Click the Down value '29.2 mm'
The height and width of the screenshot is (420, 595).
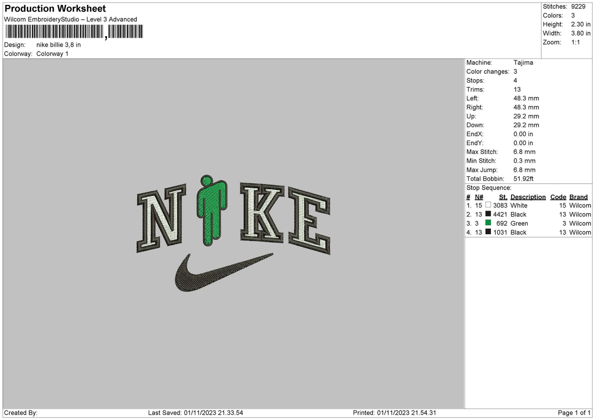[x=526, y=125]
